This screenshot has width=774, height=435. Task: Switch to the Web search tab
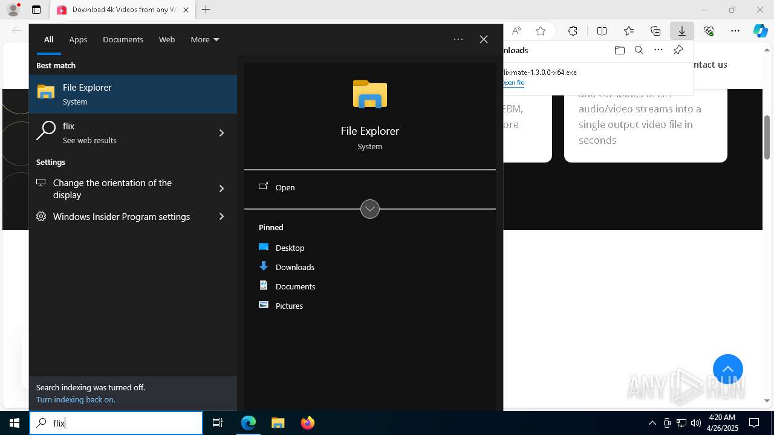(x=167, y=39)
